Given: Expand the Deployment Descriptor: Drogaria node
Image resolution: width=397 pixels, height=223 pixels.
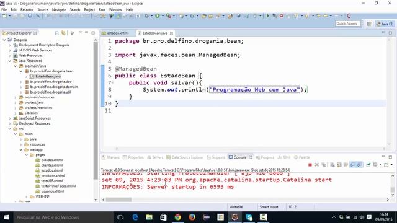Looking at the screenshot, I should (10, 45).
